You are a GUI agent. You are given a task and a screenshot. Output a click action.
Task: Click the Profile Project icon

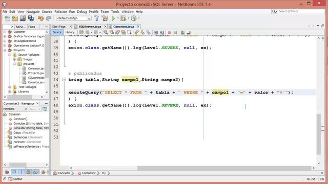click(x=134, y=18)
